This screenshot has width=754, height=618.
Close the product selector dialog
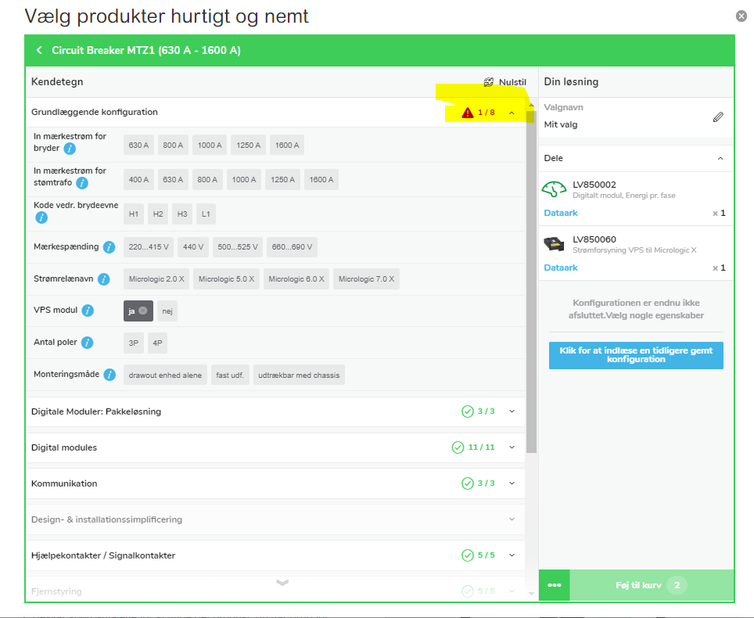tap(741, 16)
